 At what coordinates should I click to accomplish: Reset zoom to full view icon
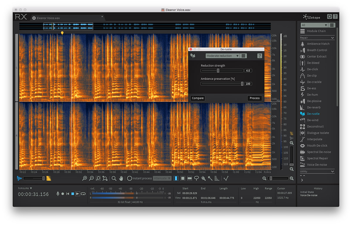(x=105, y=178)
